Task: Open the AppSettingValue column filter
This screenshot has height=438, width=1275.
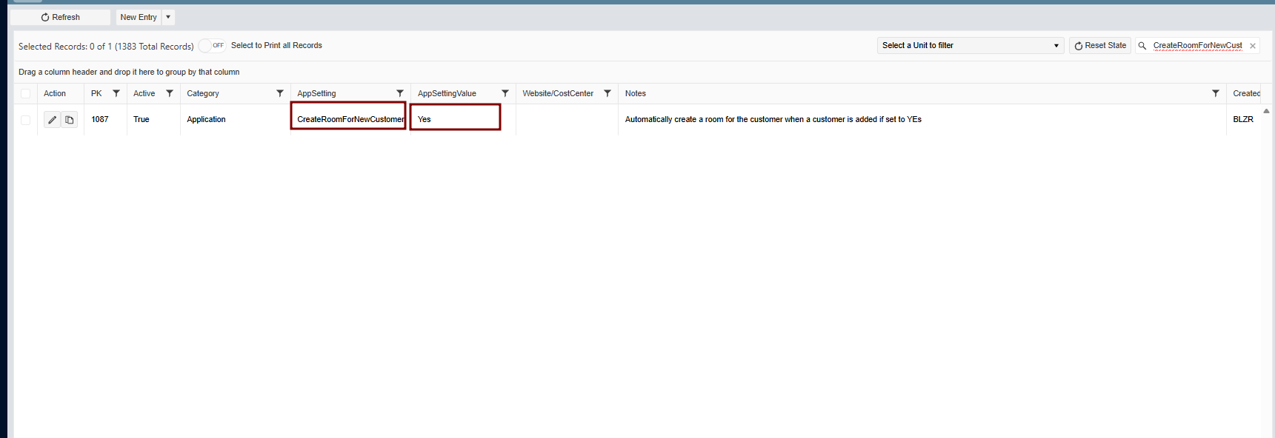Action: pos(505,93)
